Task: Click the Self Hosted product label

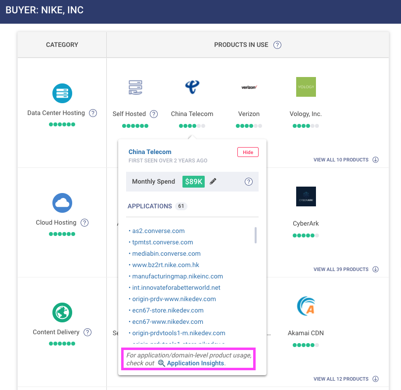Action: coord(129,114)
